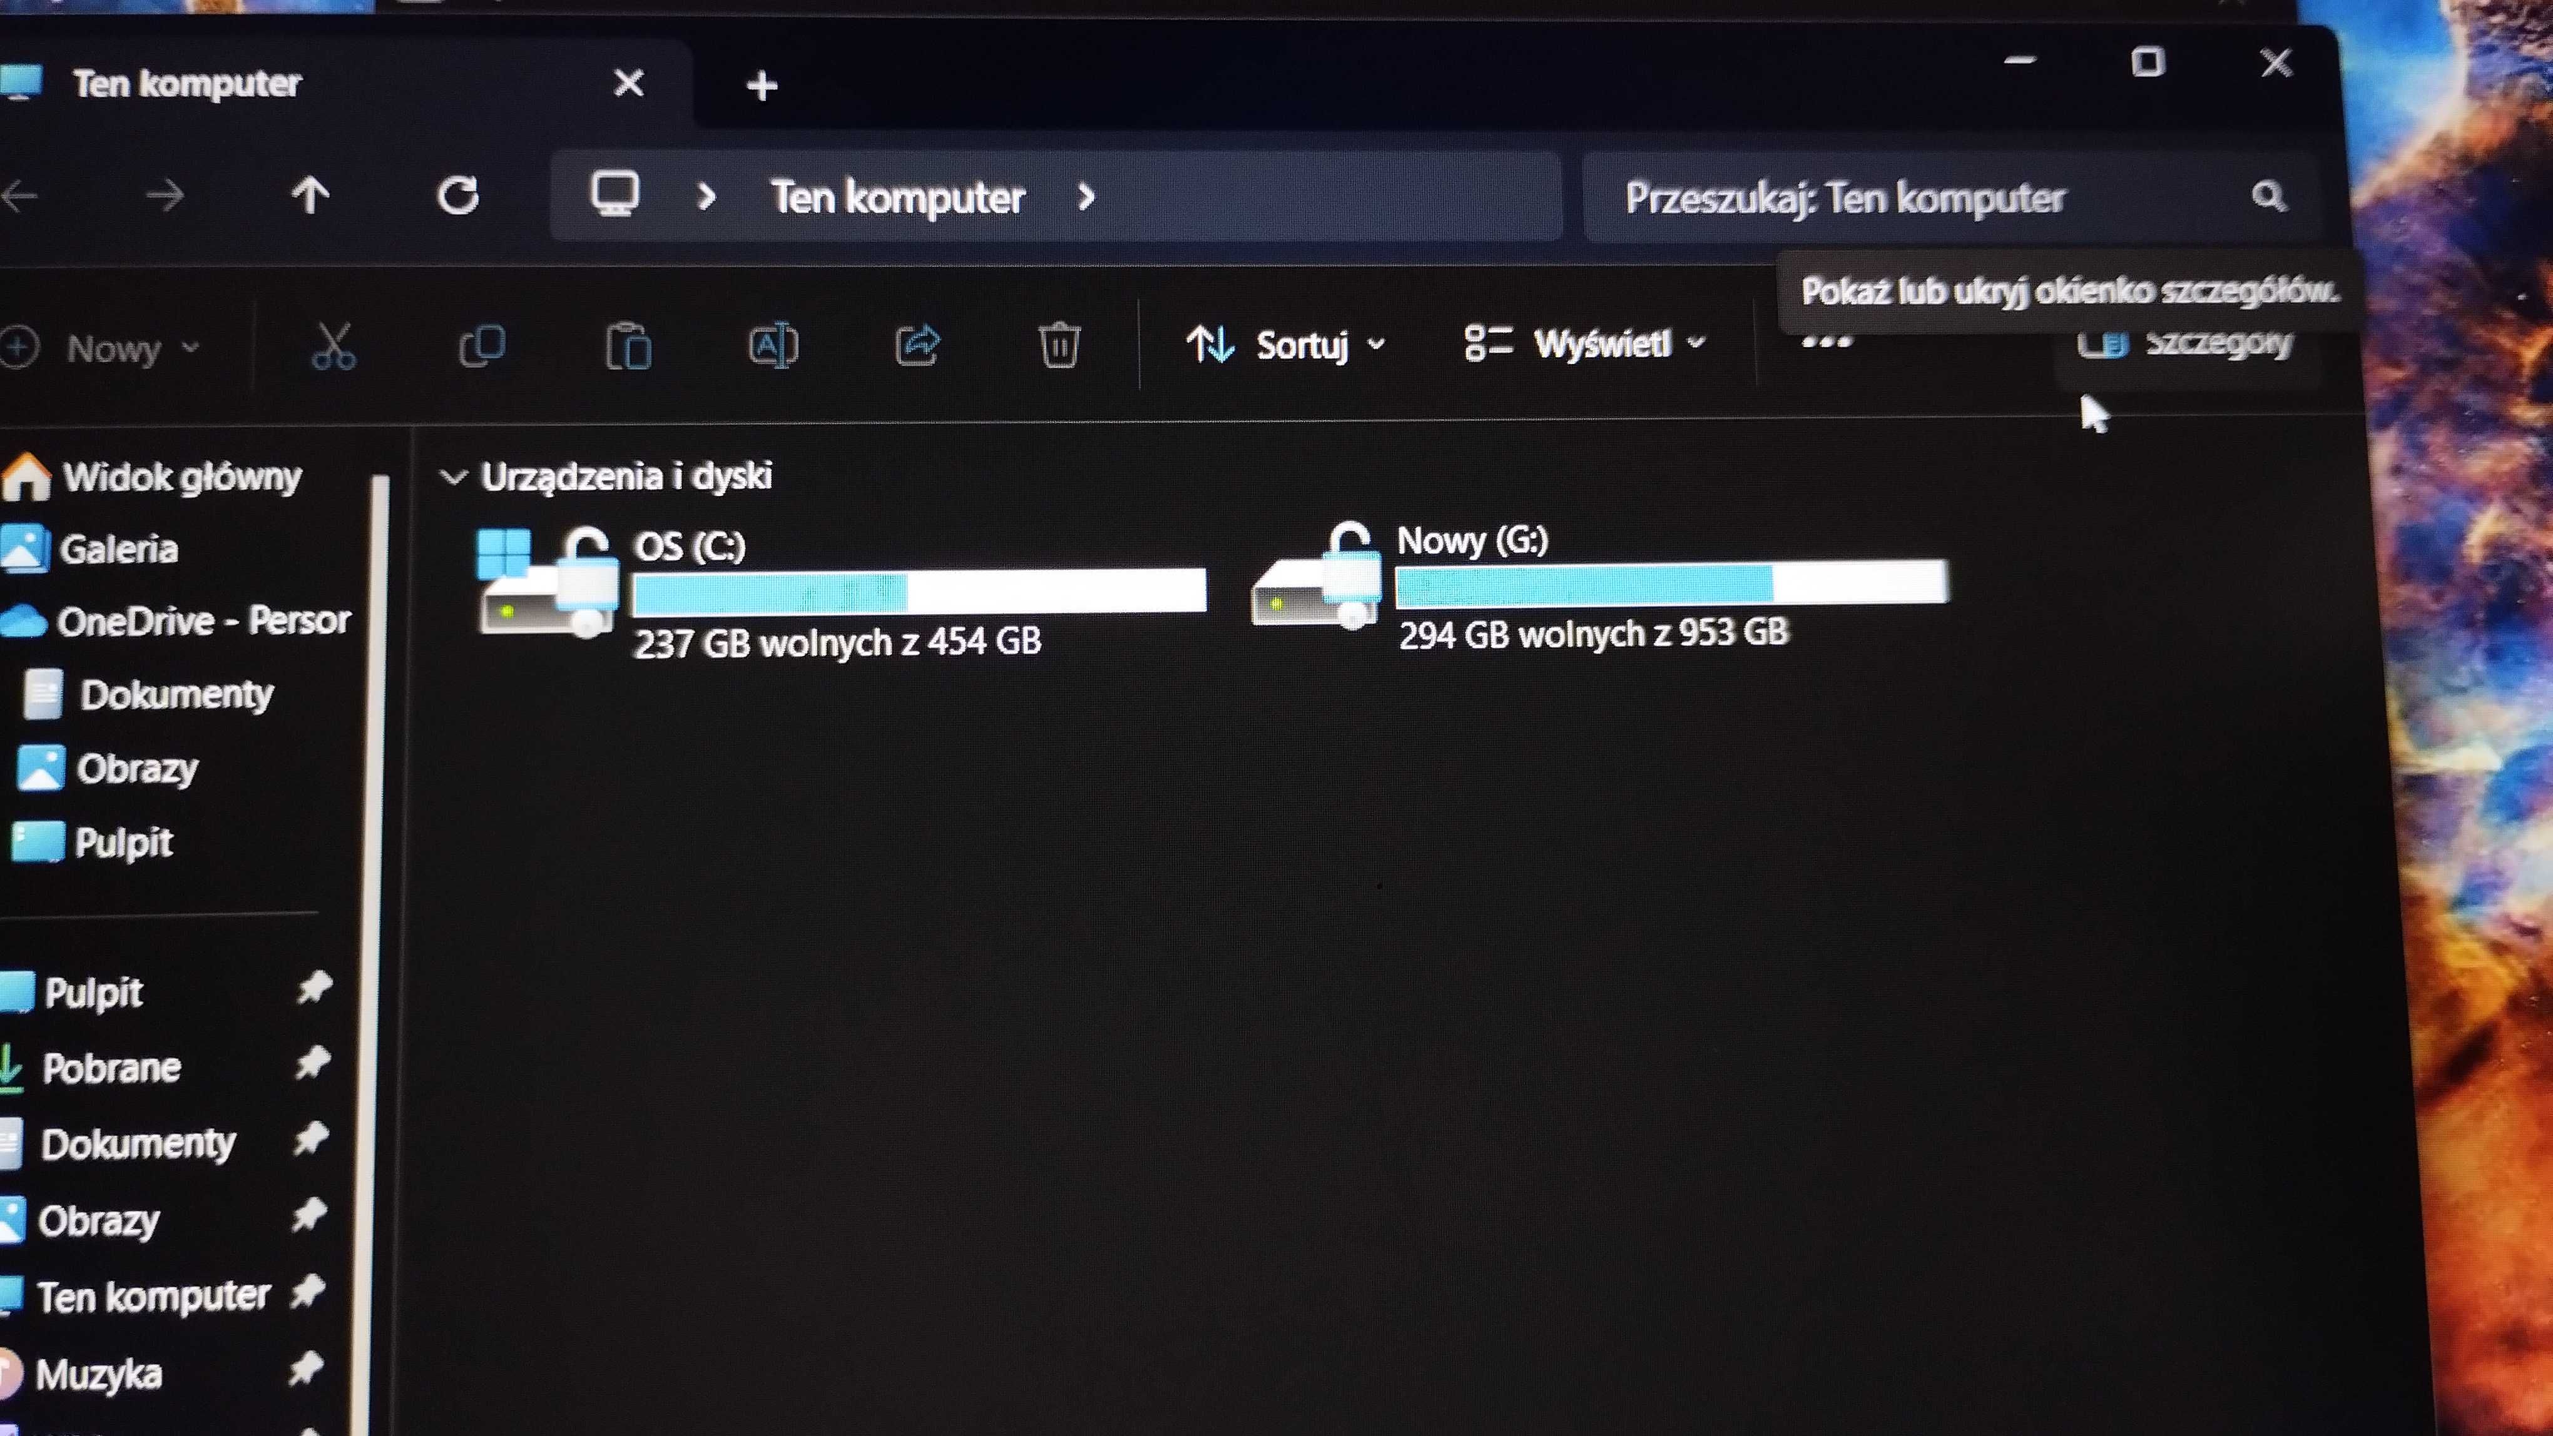Click pin icon next to Pobrane
2553x1436 pixels.
312,1064
